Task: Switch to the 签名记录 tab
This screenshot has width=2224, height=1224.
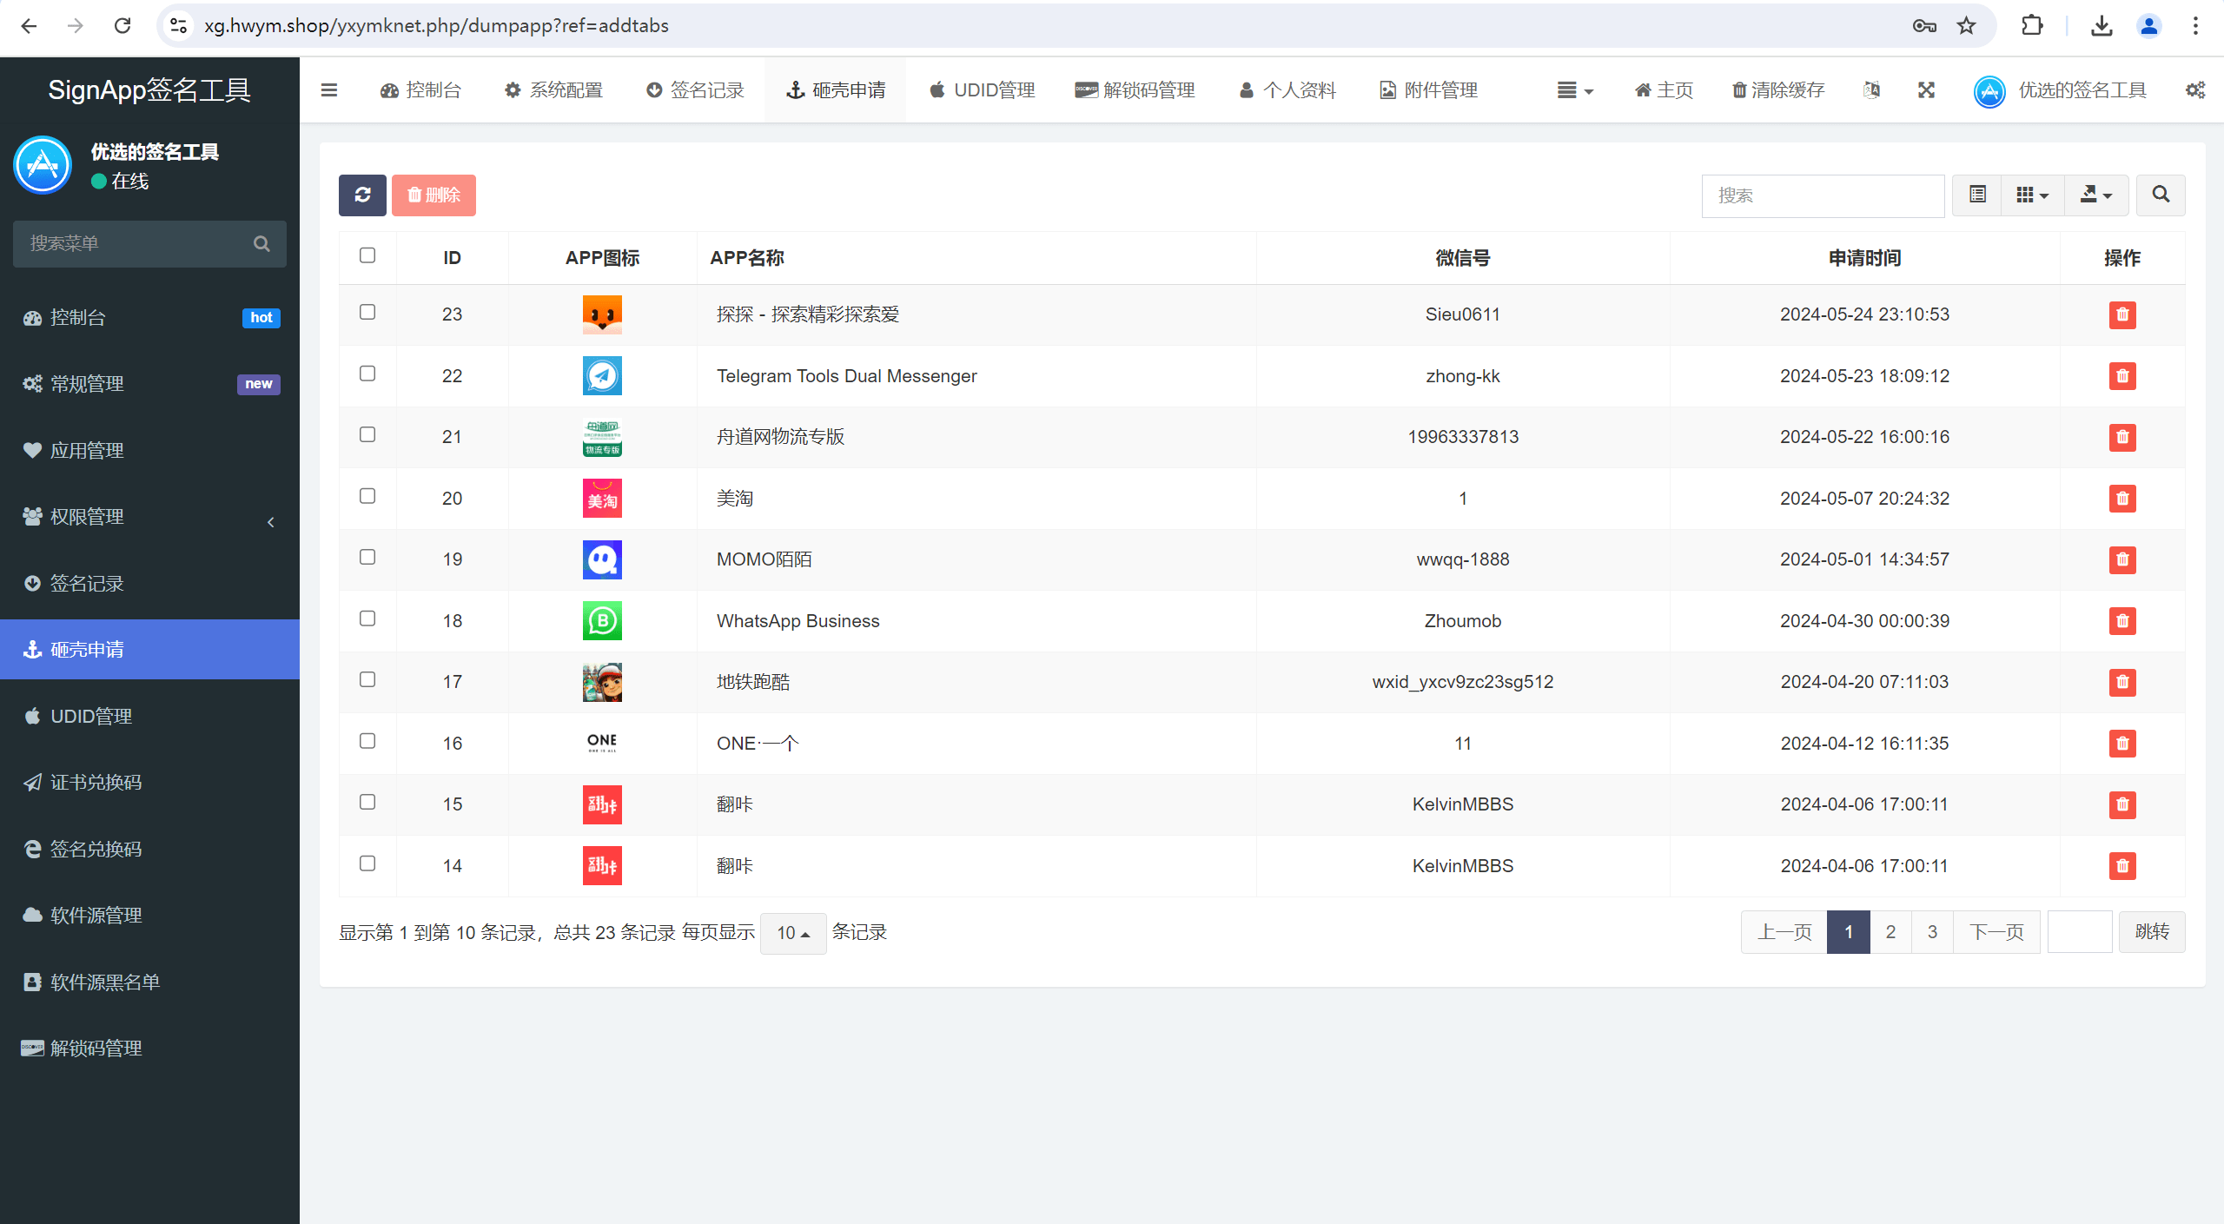Action: [695, 90]
